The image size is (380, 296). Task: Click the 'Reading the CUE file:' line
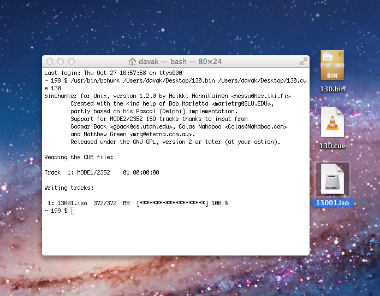coord(79,157)
